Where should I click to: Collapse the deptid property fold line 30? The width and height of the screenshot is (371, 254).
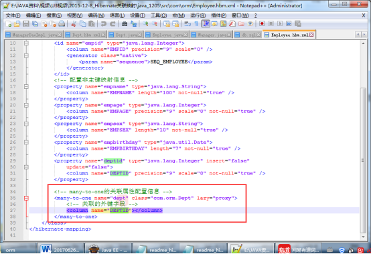click(26, 167)
